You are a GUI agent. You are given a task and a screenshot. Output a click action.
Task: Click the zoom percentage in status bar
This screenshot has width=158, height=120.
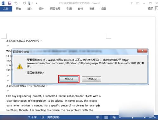pos(152,117)
